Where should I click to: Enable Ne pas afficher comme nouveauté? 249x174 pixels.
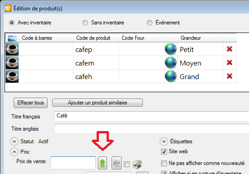[164, 163]
